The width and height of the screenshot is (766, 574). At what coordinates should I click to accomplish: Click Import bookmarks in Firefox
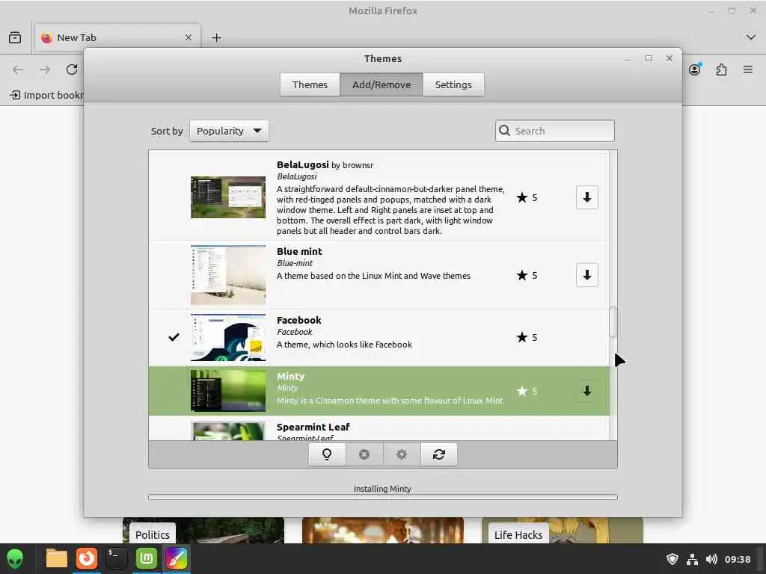47,95
